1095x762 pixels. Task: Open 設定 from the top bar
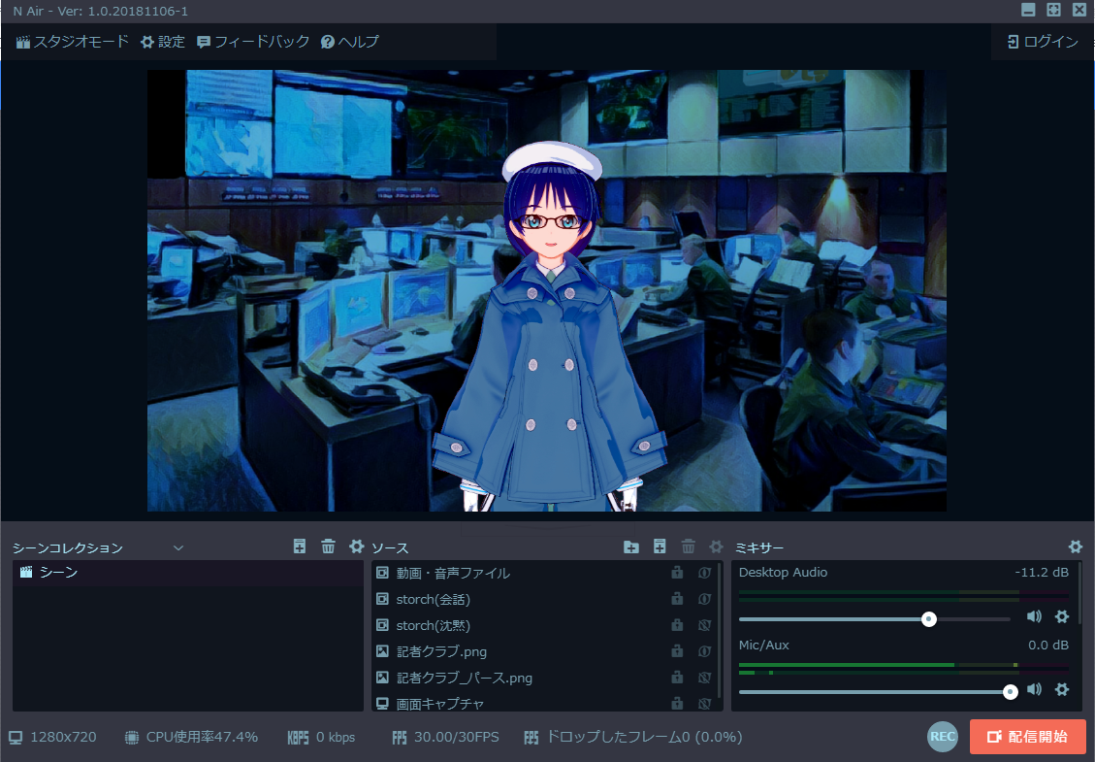[163, 42]
